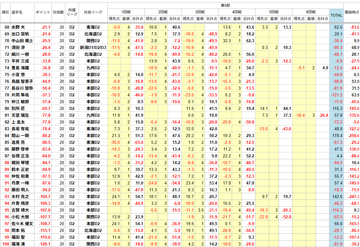Click rank number 100 in 順位 column
Screen dimensions: 360x247
[6, 244]
